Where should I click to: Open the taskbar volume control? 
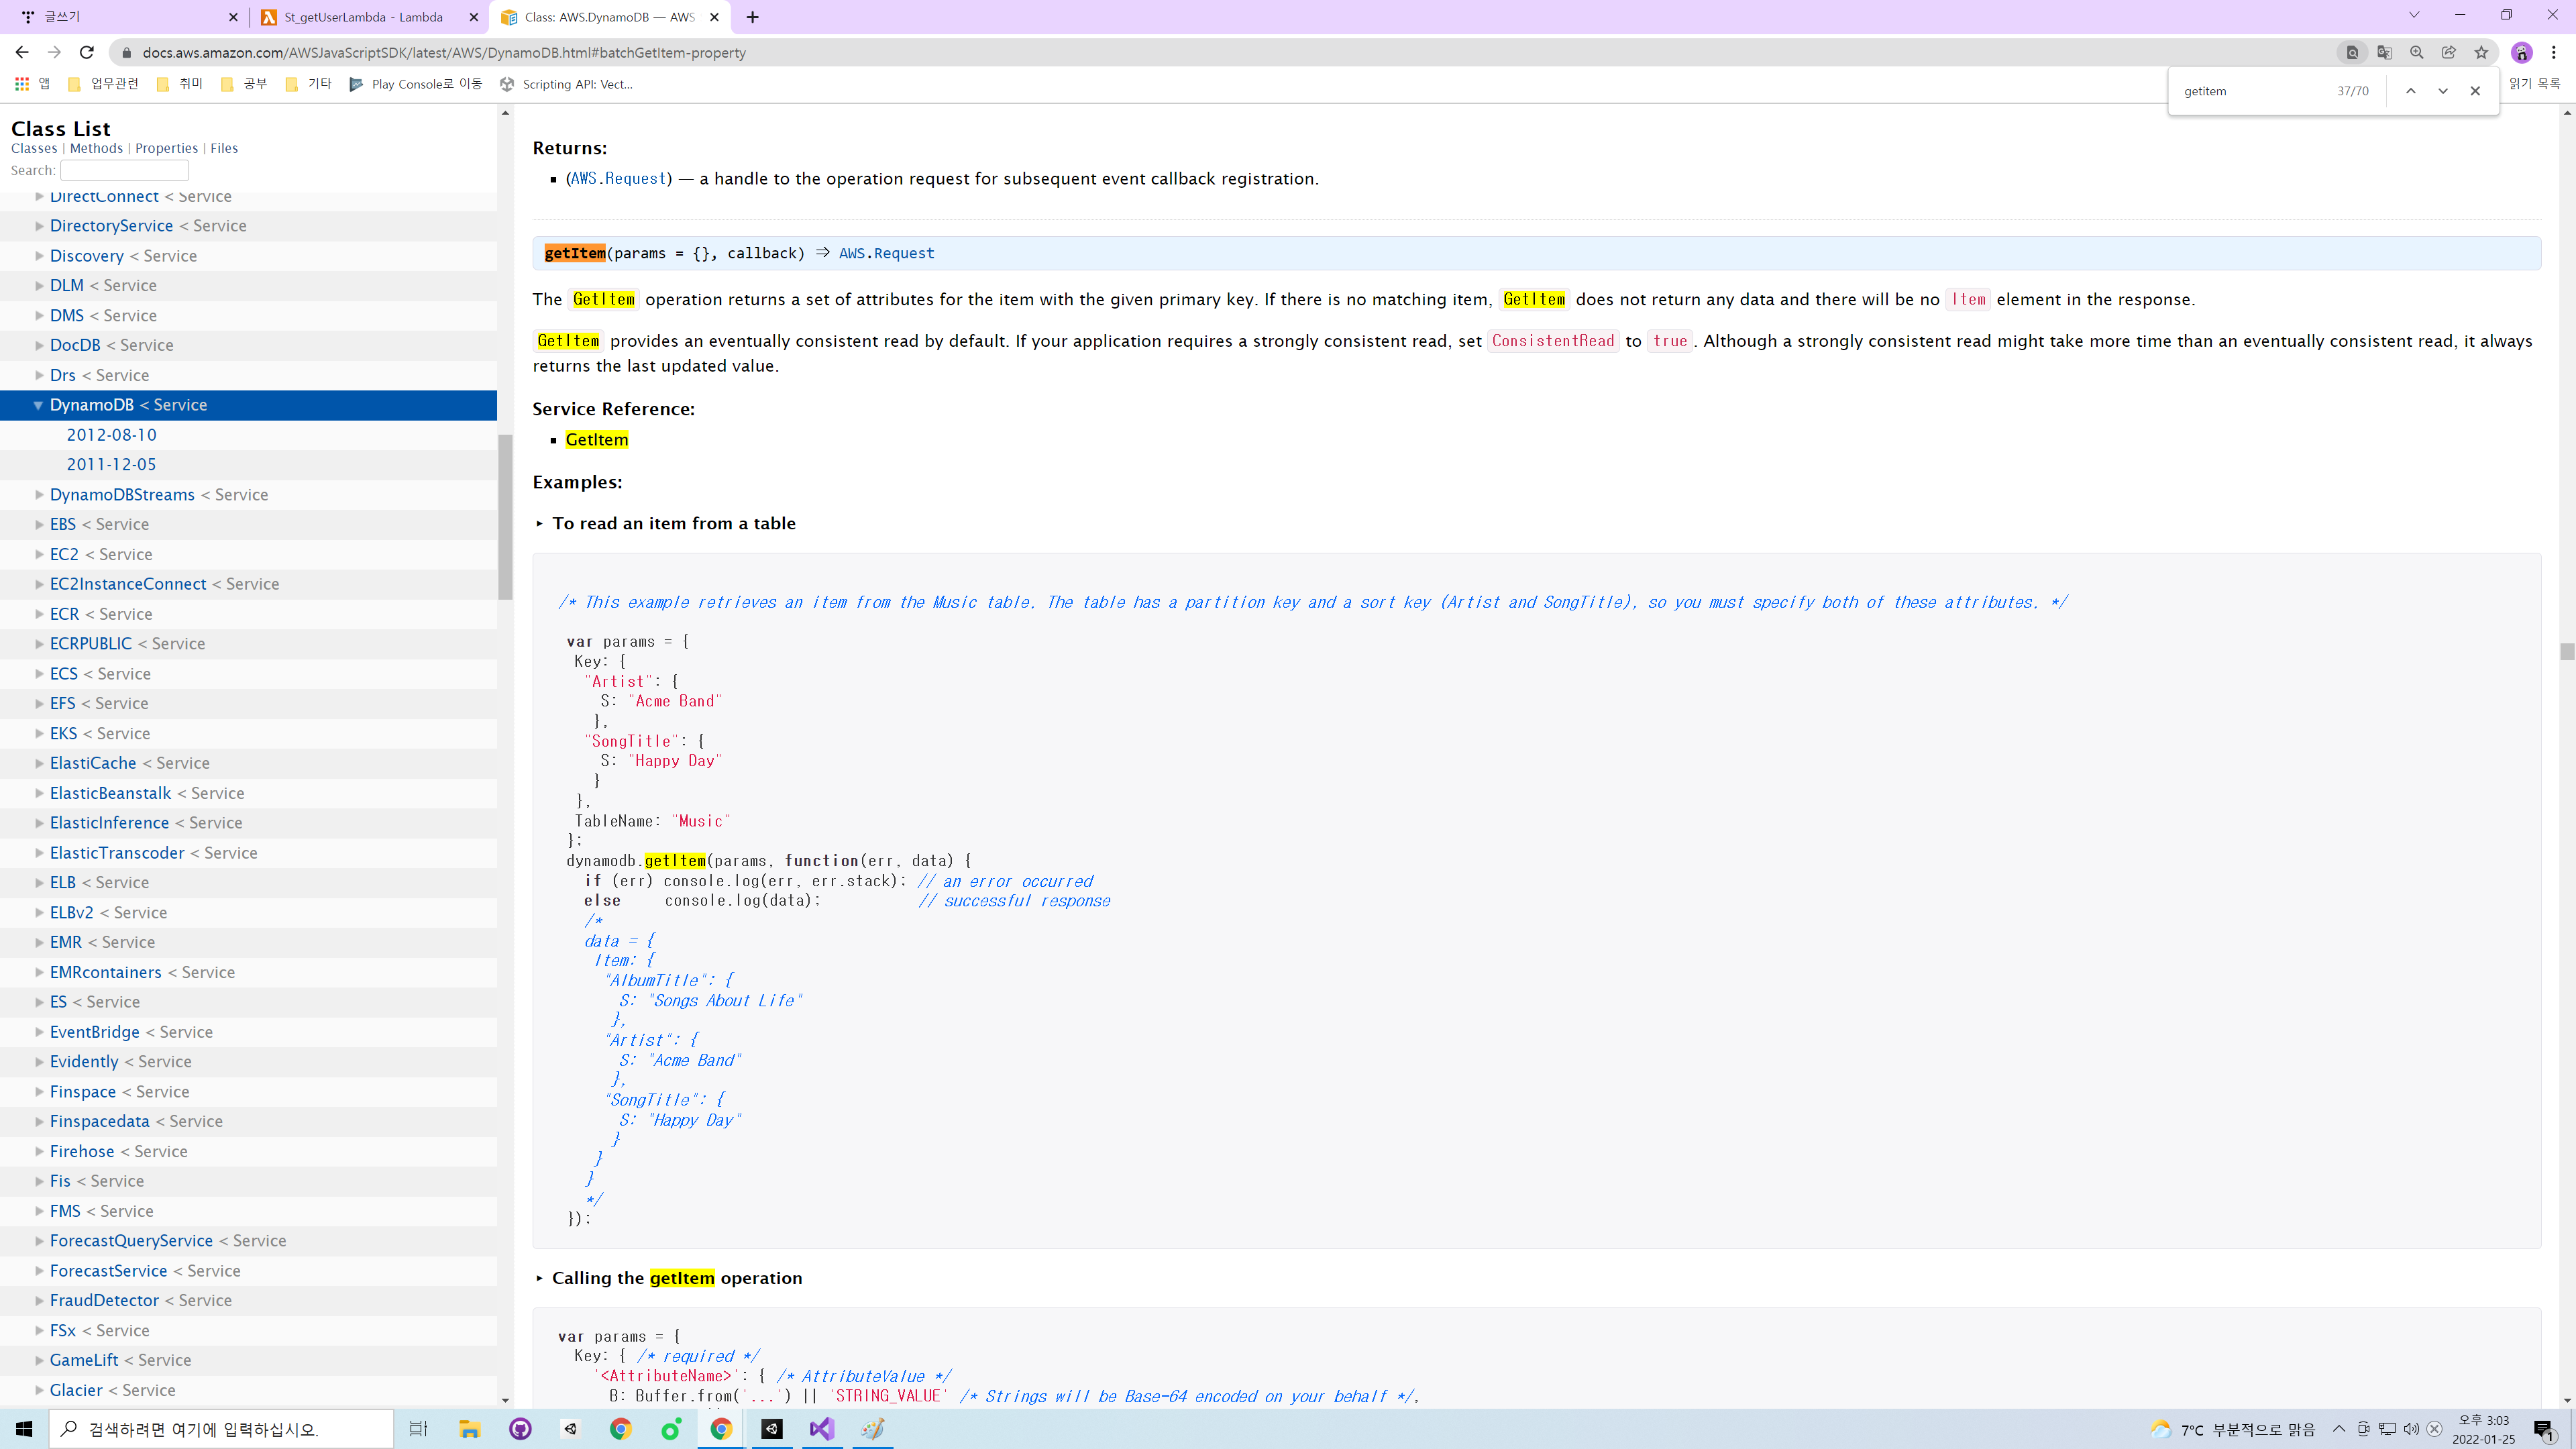point(2410,1429)
